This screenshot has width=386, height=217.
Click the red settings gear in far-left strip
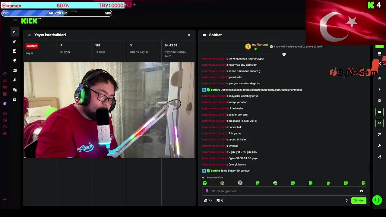tap(5, 134)
